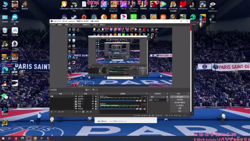Mute the top audio mixer channel speaker
This screenshot has height=141, width=250.
pyautogui.click(x=141, y=101)
